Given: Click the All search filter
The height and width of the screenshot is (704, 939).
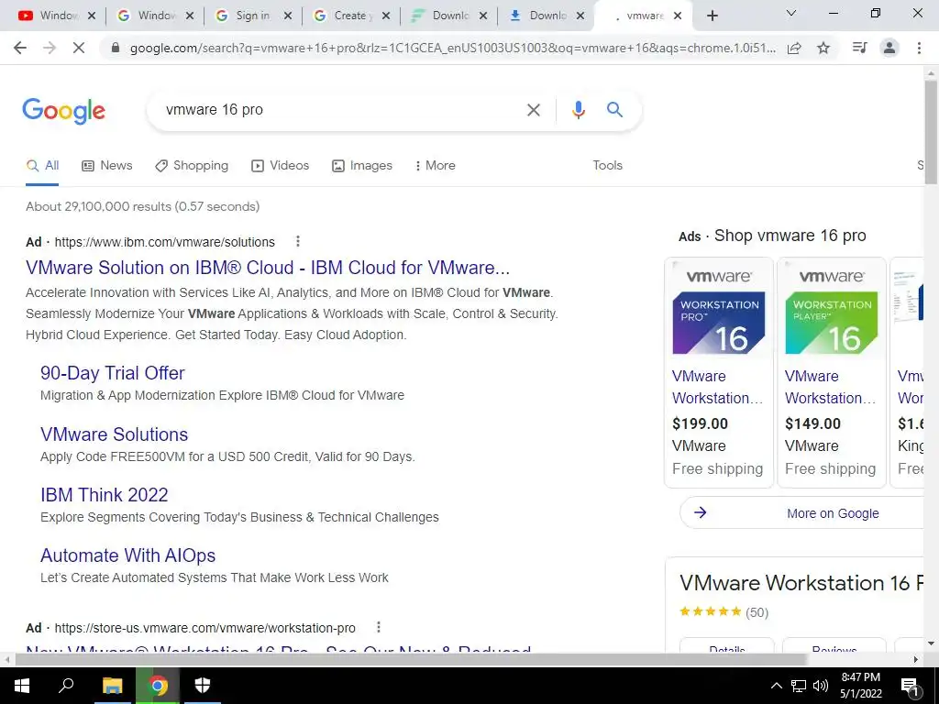Looking at the screenshot, I should pos(42,165).
